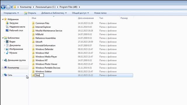Select Локальный диск (C:) in address path
Screen dimensions: 187x105
coord(46,7)
